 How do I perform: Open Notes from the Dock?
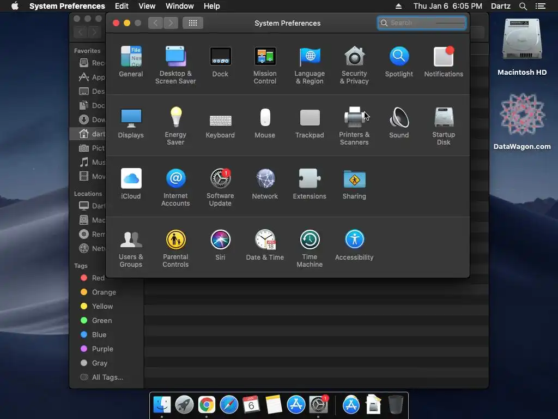(274, 405)
